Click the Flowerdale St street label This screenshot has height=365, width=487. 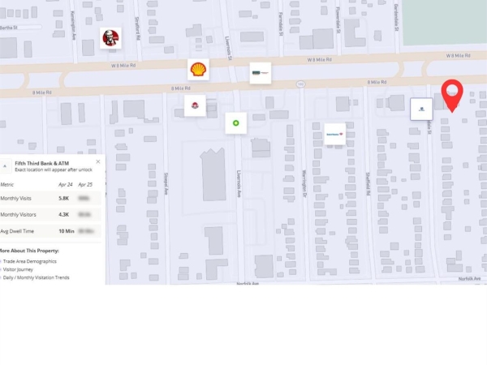pyautogui.click(x=338, y=19)
